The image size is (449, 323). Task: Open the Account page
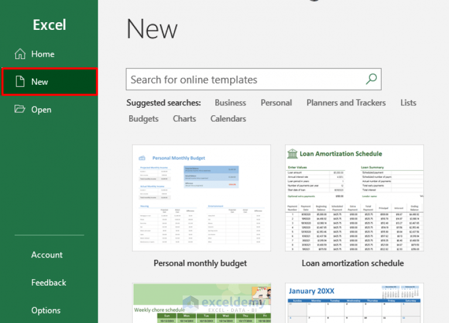[47, 255]
